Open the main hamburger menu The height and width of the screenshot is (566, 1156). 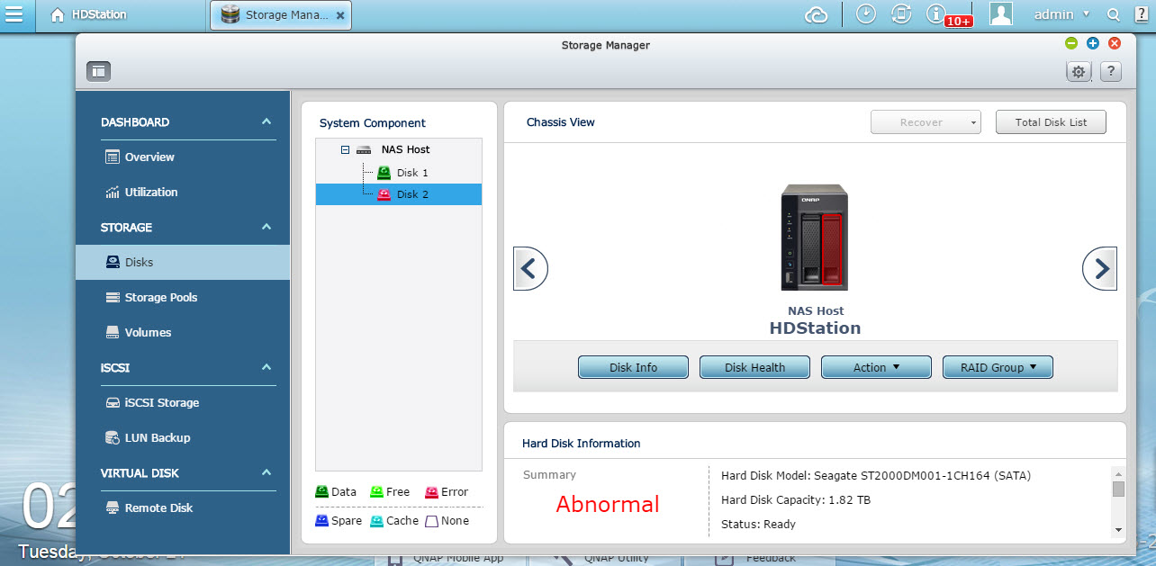coord(15,15)
